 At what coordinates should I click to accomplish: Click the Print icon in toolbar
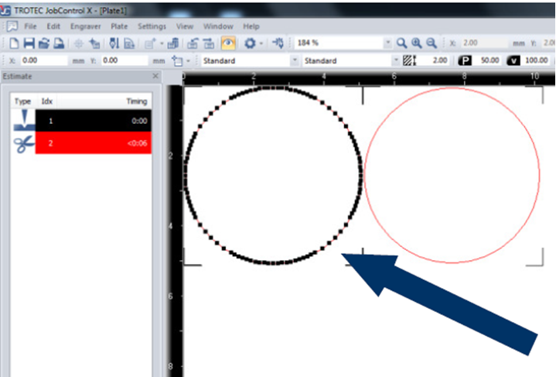[58, 43]
